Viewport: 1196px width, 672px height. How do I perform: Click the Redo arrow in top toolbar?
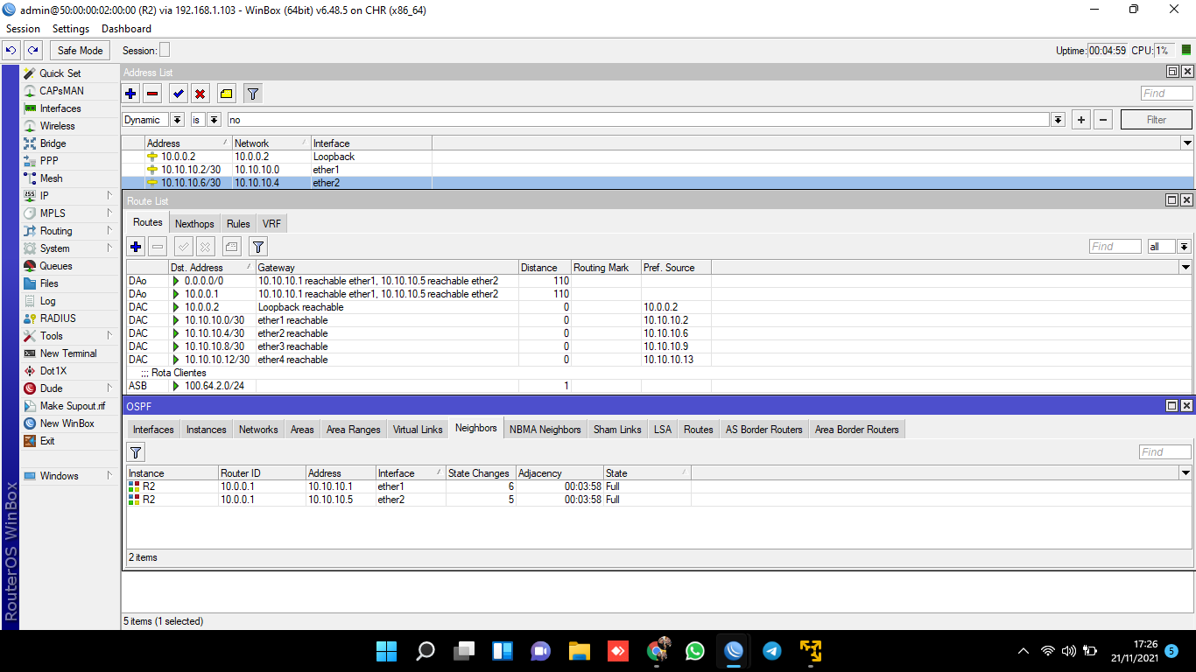coord(32,51)
